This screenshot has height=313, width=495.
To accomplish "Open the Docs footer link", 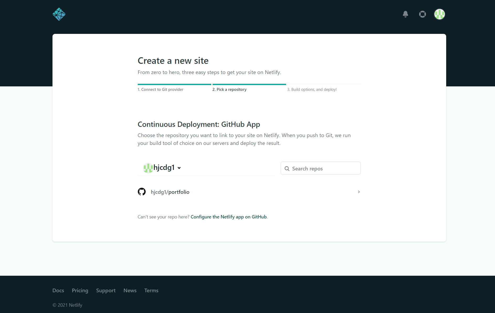I will point(58,290).
